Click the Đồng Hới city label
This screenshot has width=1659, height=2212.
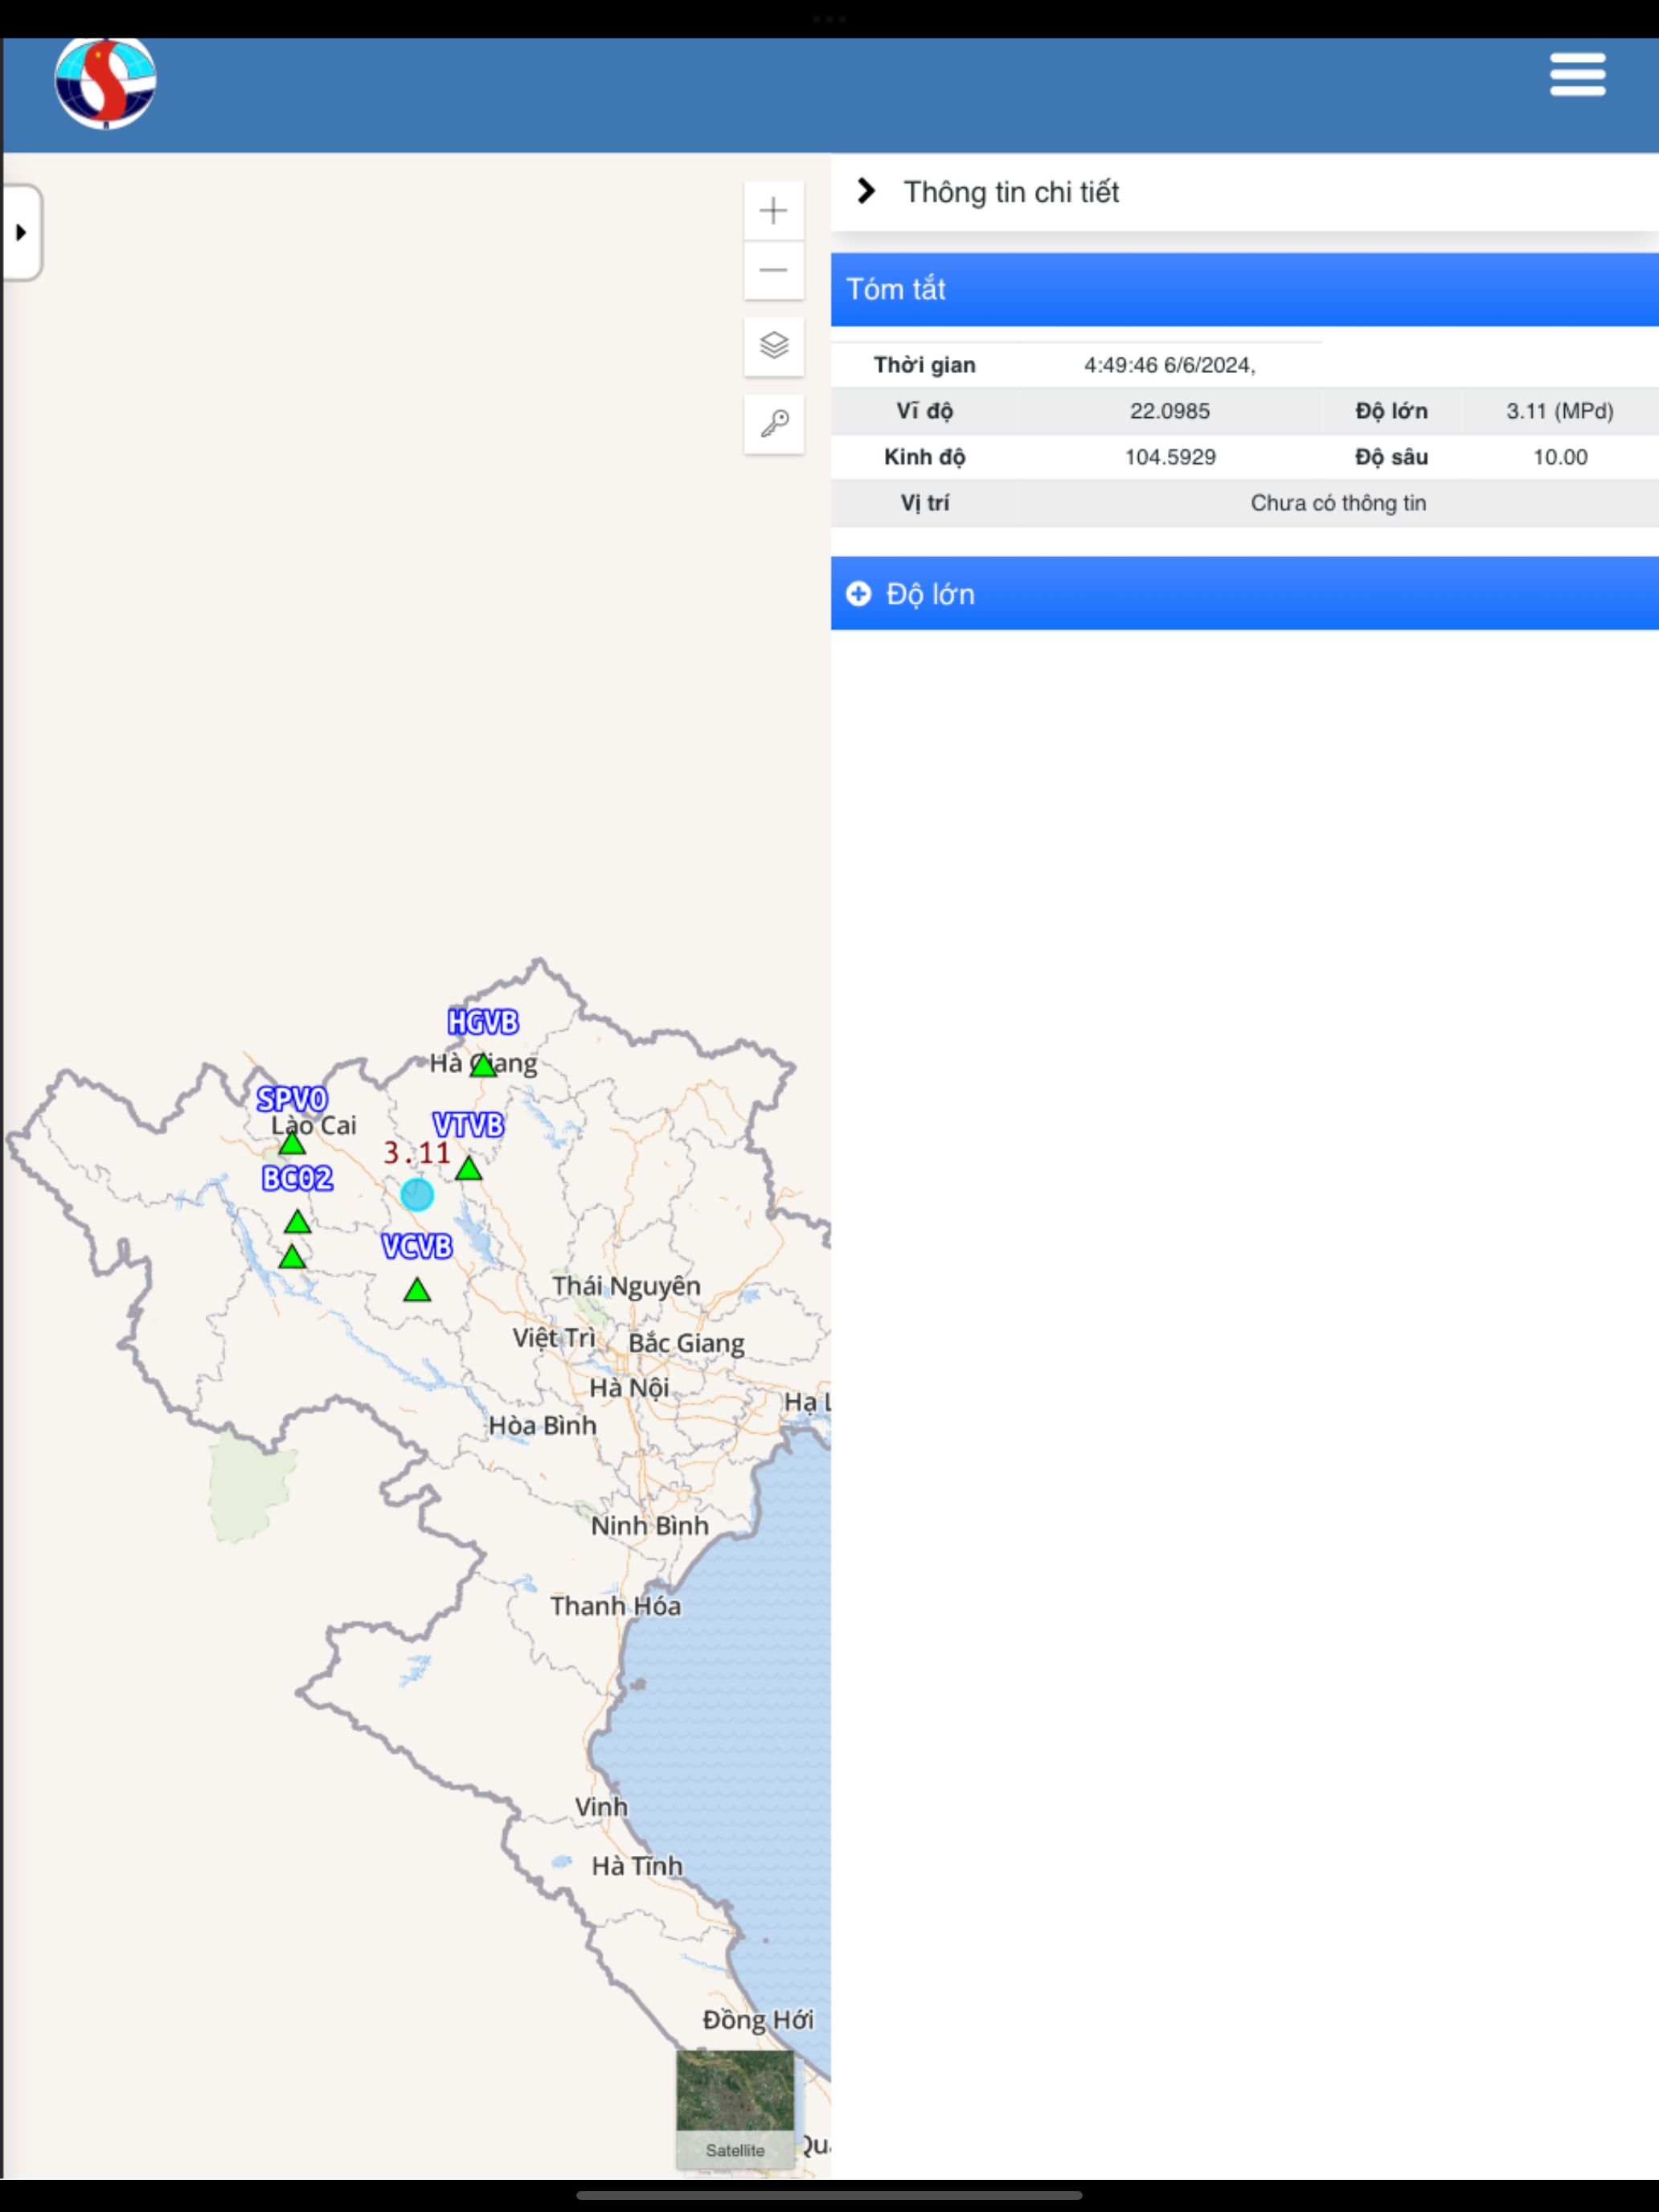(x=758, y=2020)
